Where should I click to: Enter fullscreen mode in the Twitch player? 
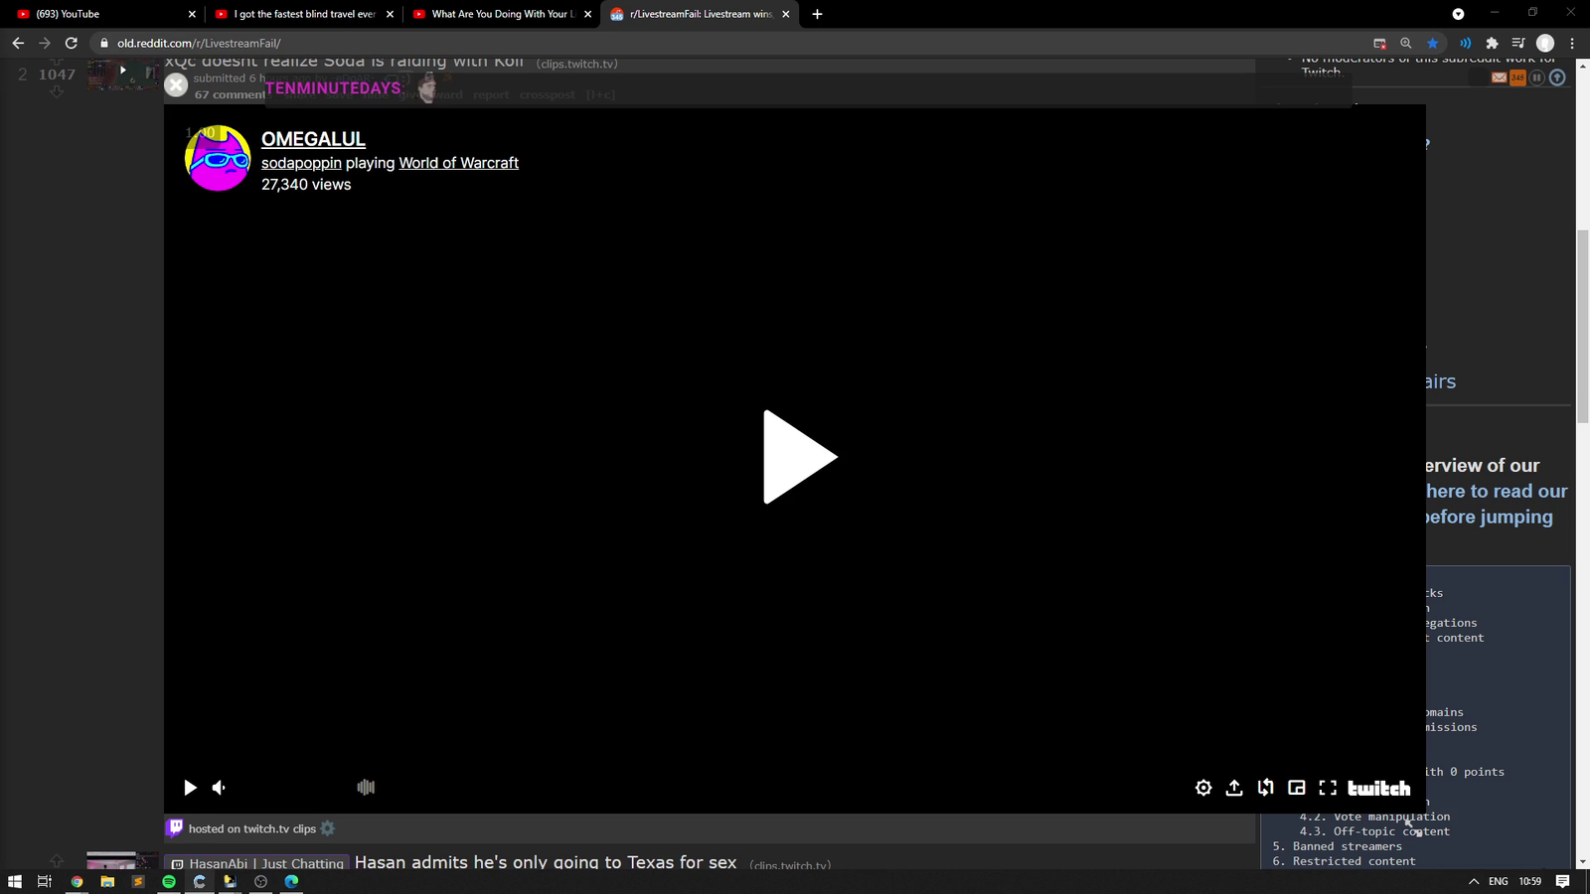(1328, 788)
